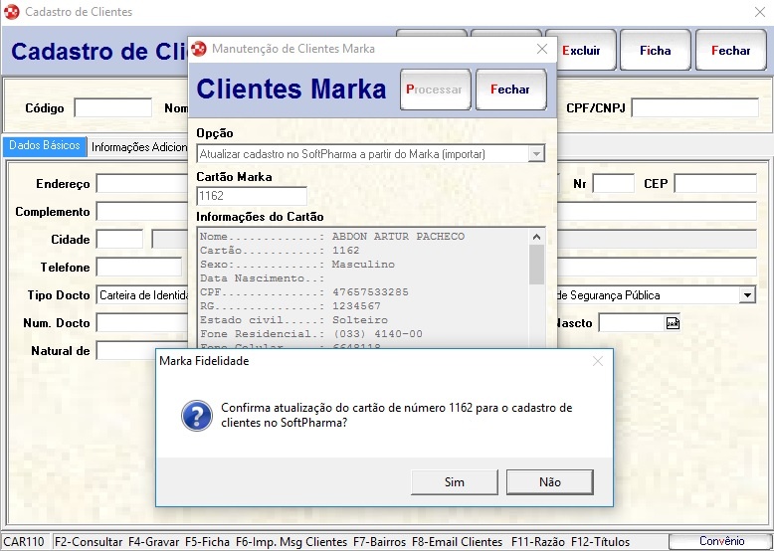Select the Dados Básicos tab
This screenshot has width=774, height=551.
point(45,146)
